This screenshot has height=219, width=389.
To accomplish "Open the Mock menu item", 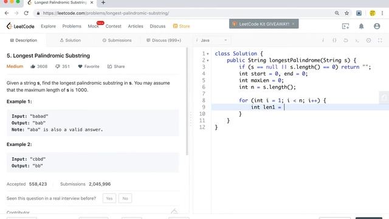I will (93, 26).
